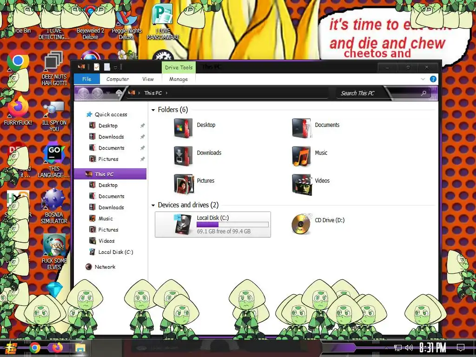Screen dimensions: 476x357
Task: Click the Forward navigation button in Explorer
Action: (x=98, y=93)
